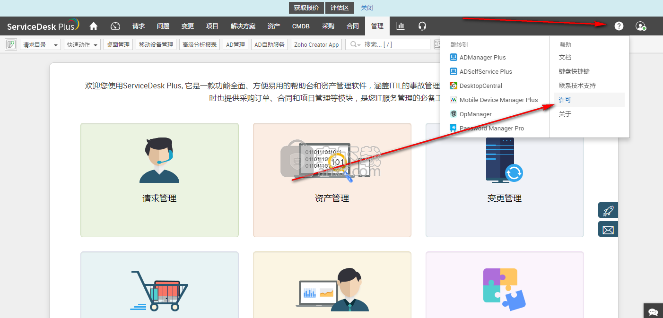The image size is (663, 318).
Task: Open the 问题 menu tab
Action: (163, 26)
